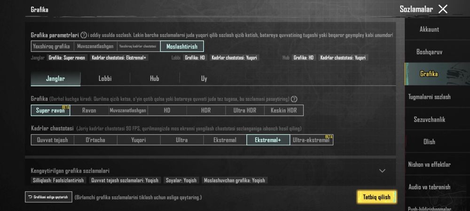
Task: Click 'Kadrlar chastotasi: Ekstremal+' summary tag
Action: [119, 58]
